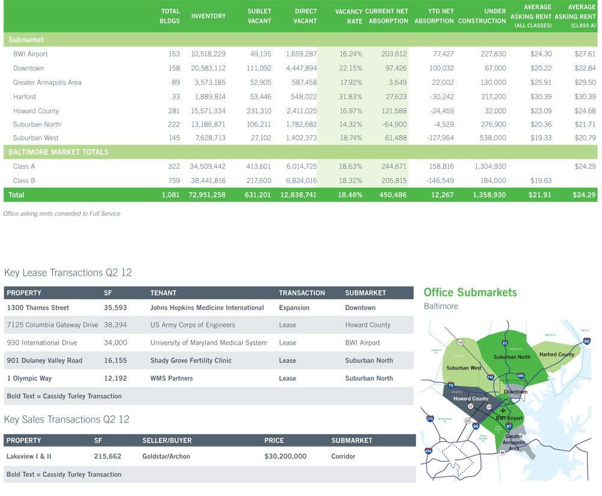This screenshot has height=496, width=602.
Task: Click tenant Johns Hopkins Medicine International
Action: pyautogui.click(x=207, y=308)
